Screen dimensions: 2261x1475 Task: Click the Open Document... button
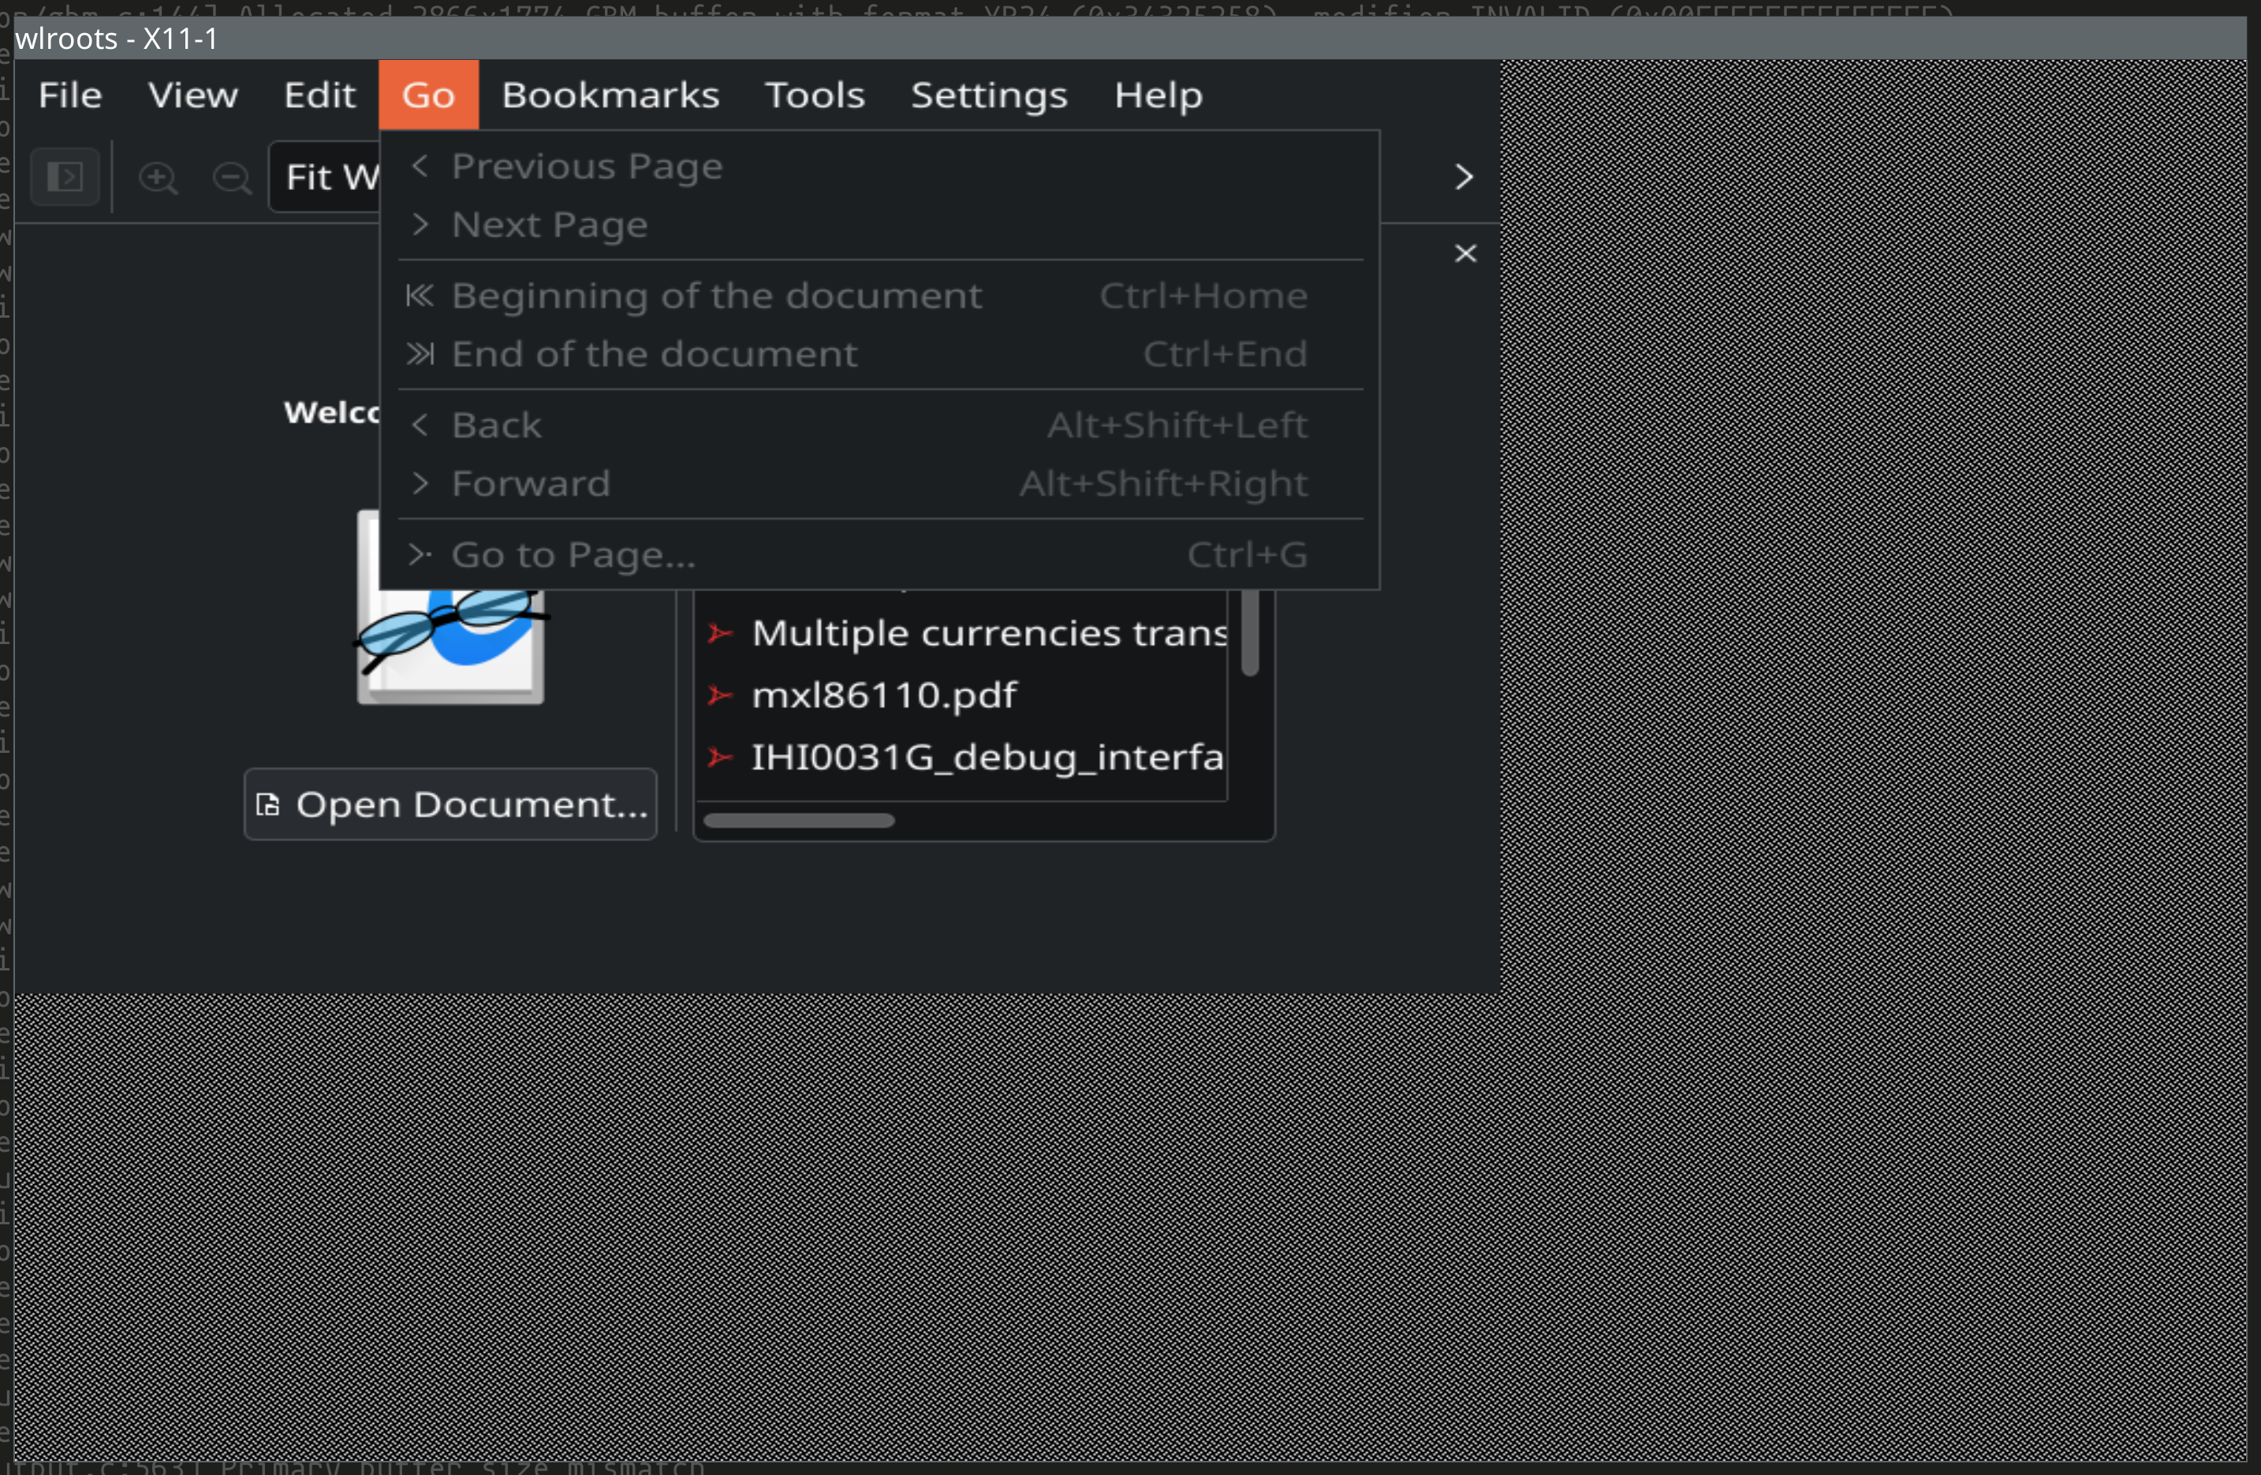pos(450,804)
